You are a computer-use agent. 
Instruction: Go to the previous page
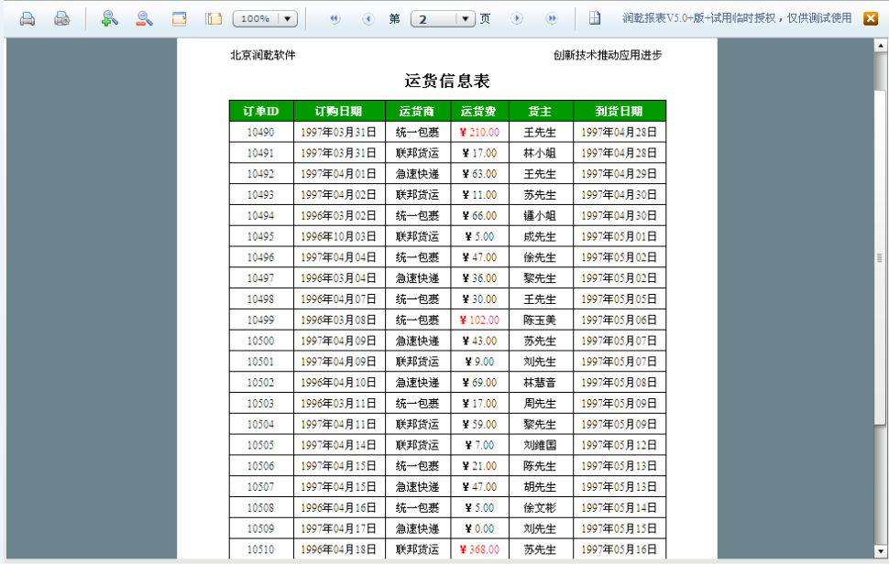(x=368, y=18)
